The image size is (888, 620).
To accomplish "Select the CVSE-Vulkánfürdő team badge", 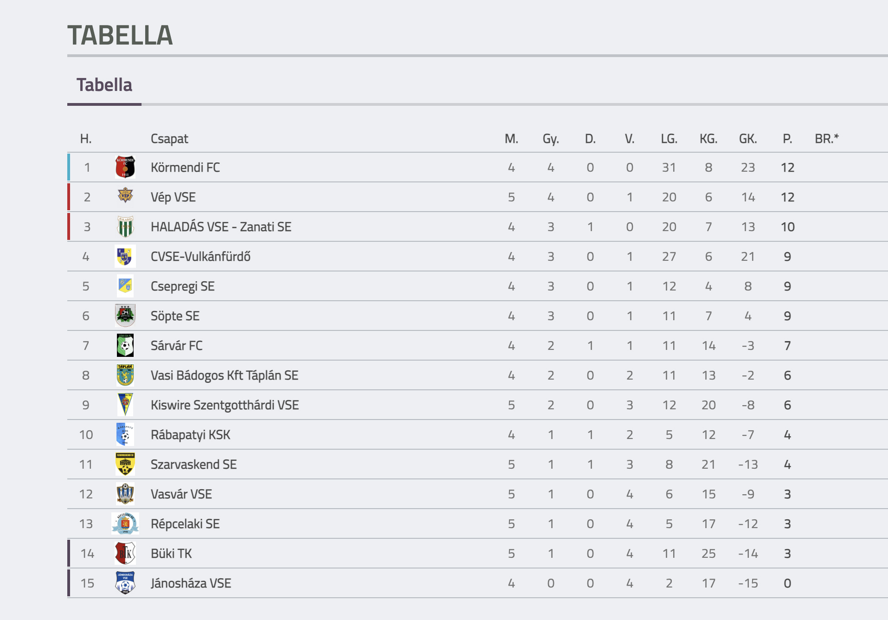I will coord(125,256).
